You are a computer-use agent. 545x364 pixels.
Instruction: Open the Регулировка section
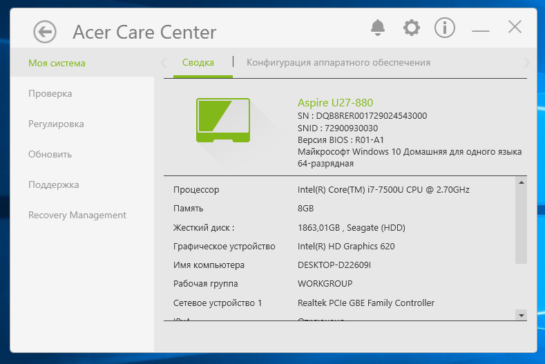(56, 124)
